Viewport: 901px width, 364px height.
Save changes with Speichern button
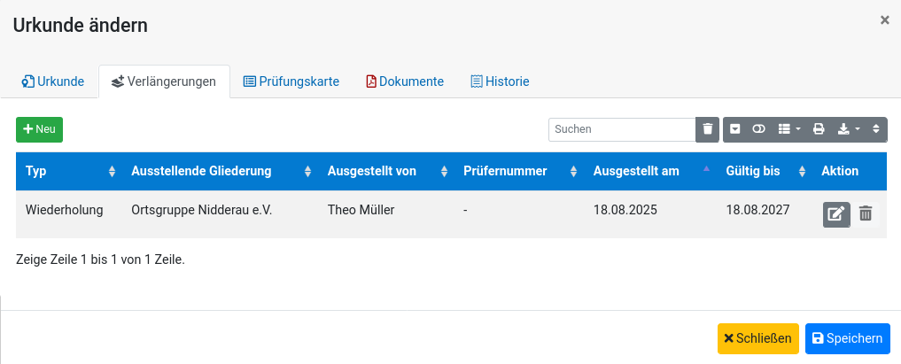[848, 338]
